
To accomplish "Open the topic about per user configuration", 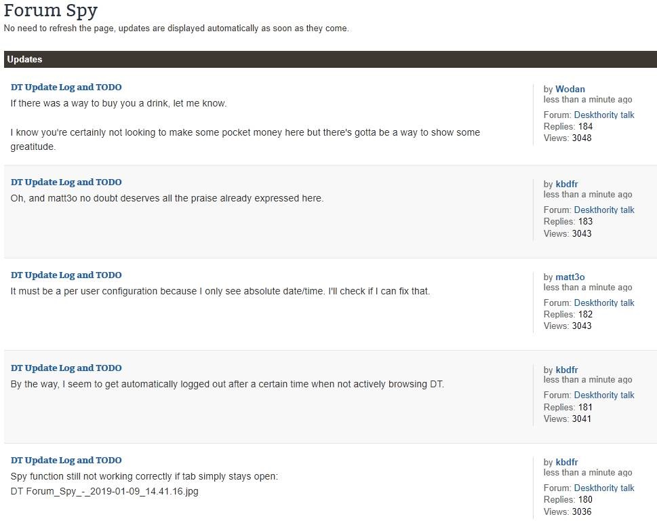I will 66,275.
